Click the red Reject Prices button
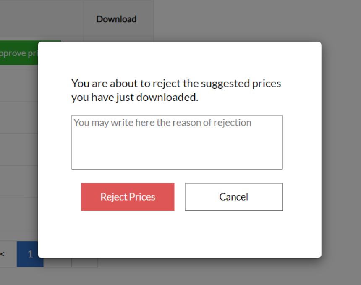Viewport: 361px width, 285px height. 128,197
